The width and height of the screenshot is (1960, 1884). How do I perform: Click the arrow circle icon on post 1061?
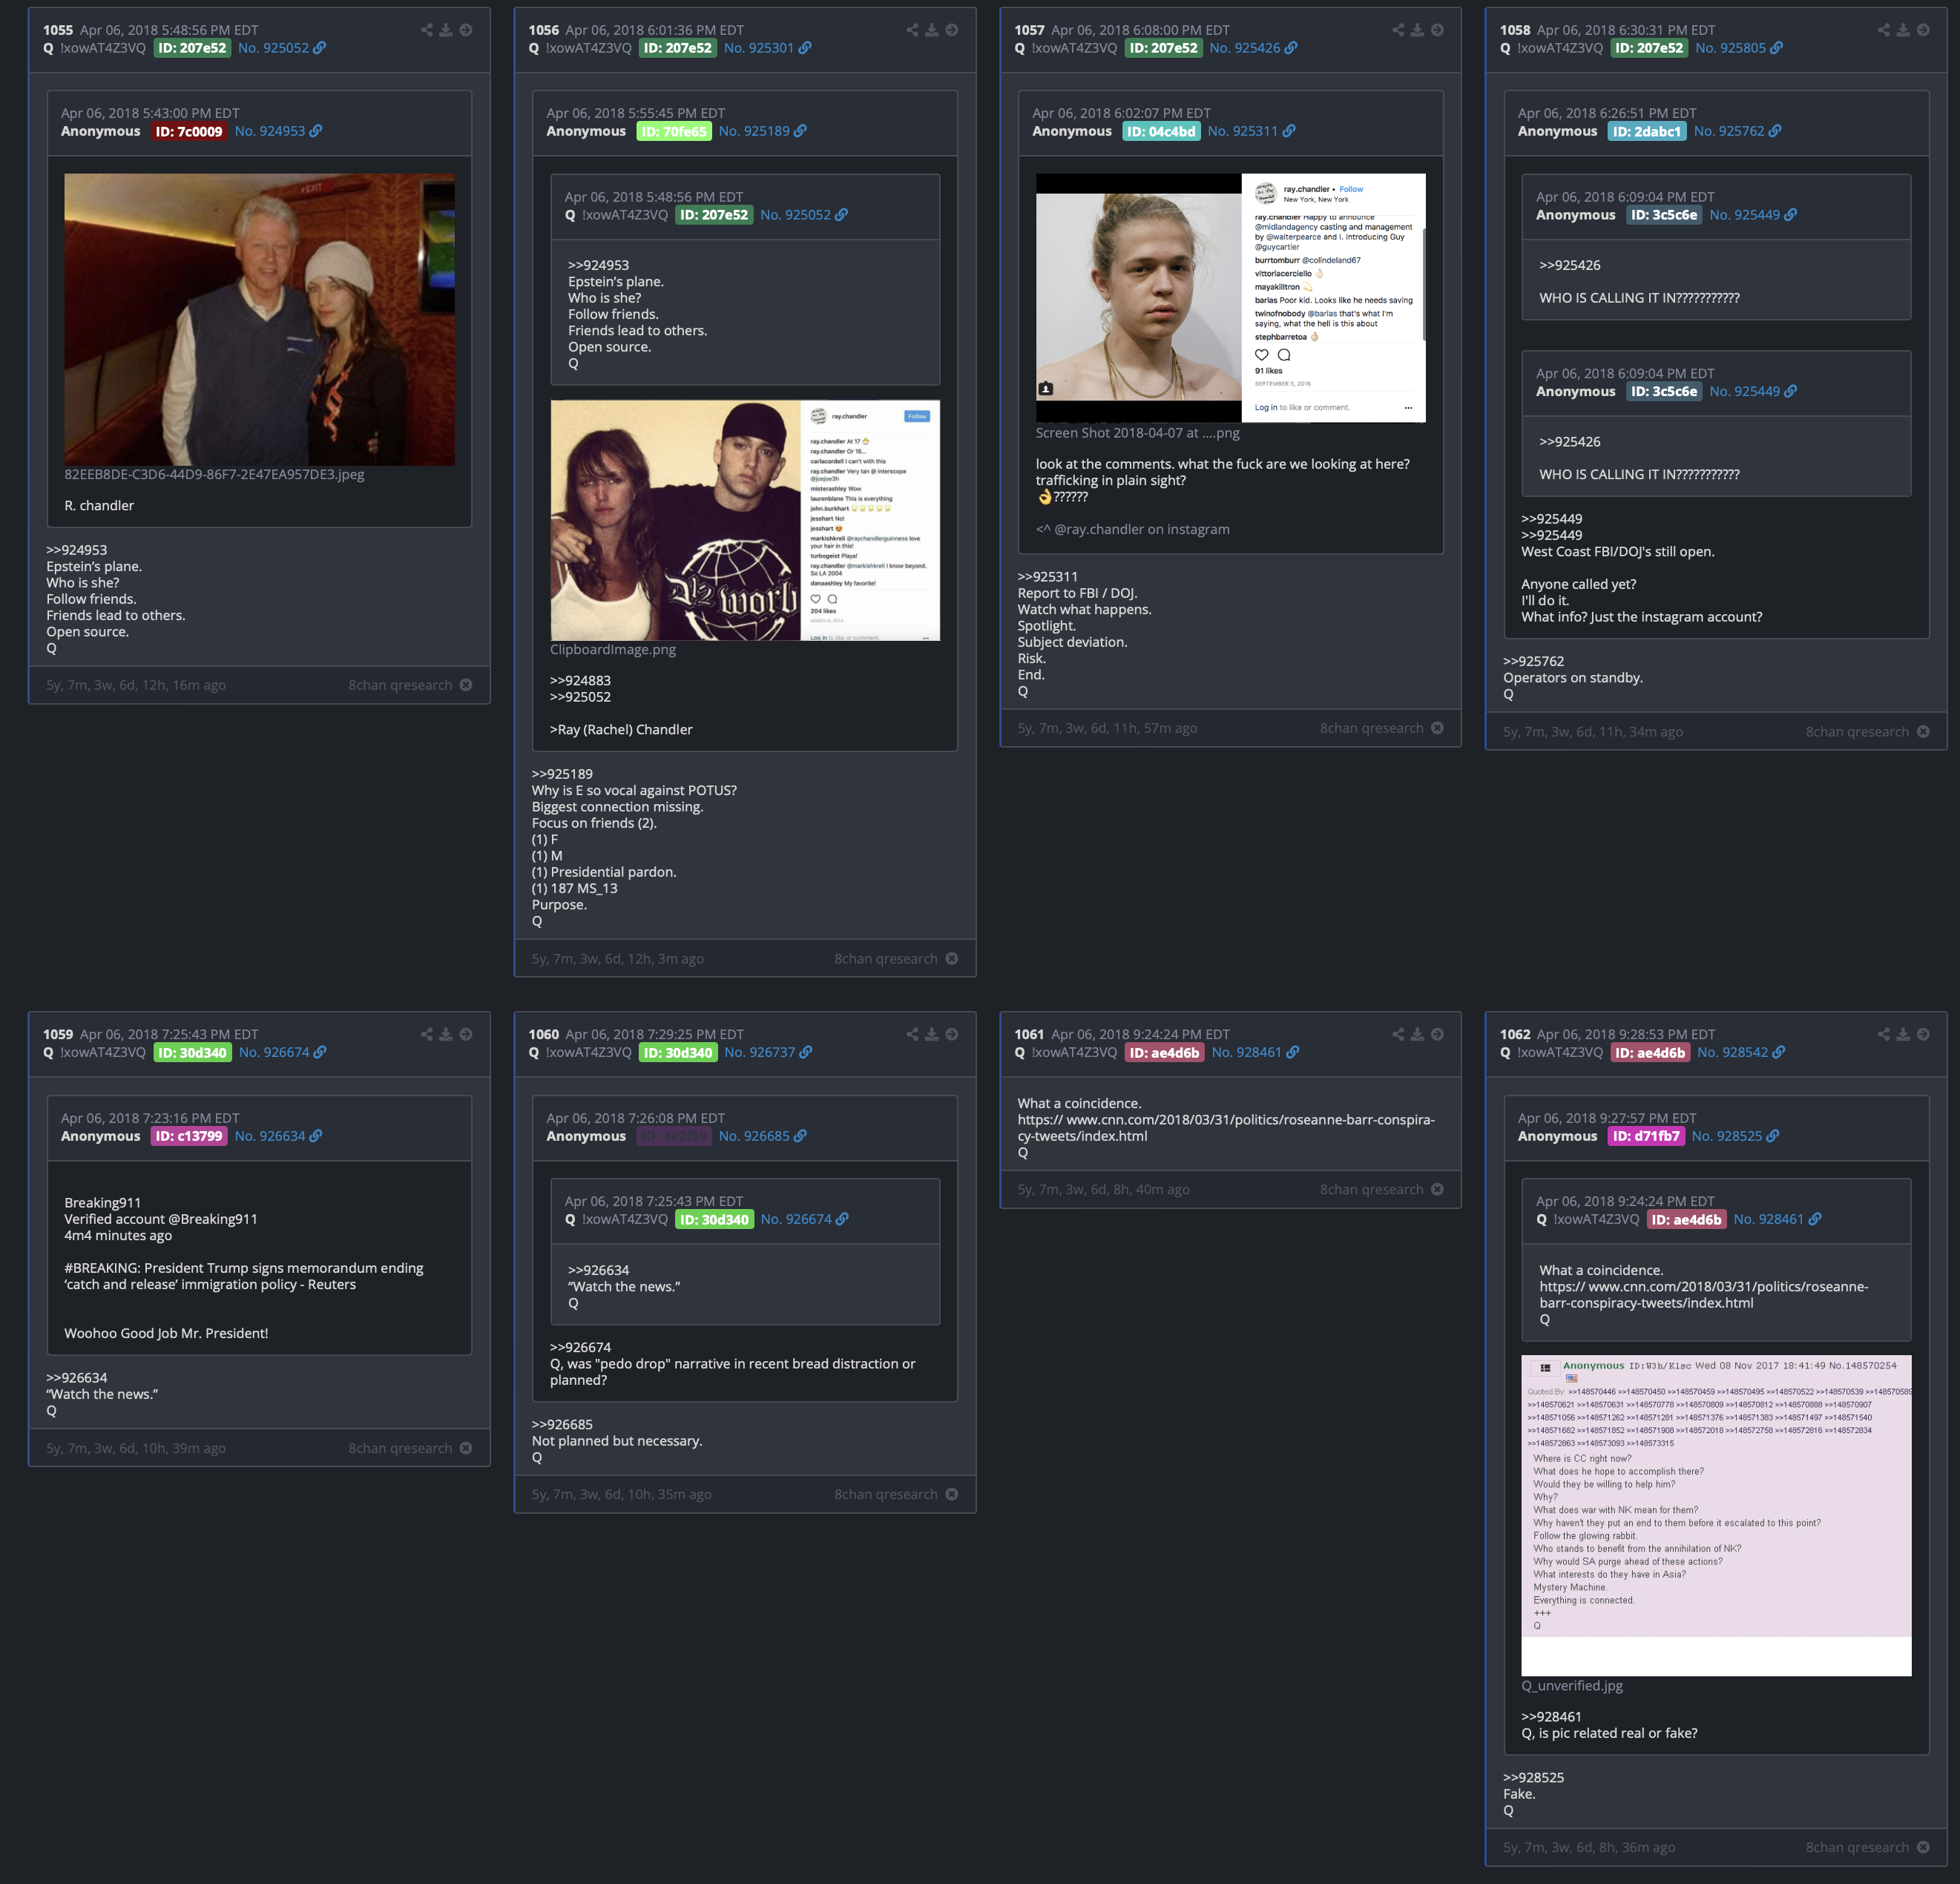click(1437, 1034)
